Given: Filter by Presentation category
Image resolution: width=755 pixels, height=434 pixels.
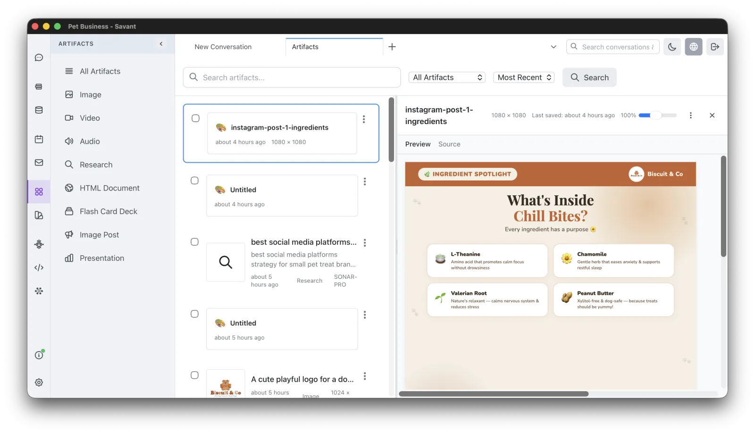Looking at the screenshot, I should (x=102, y=258).
